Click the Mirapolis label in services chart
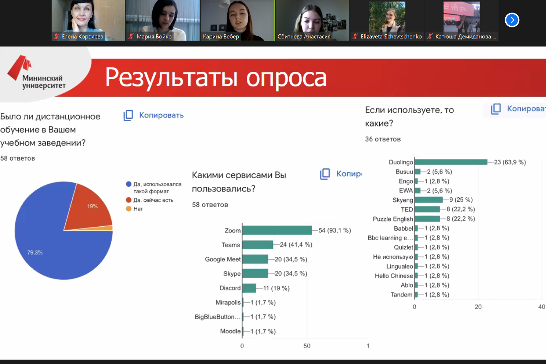Viewport: 546px width, 364px height. 228,302
